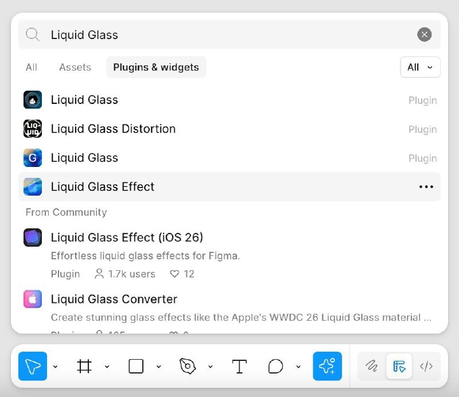This screenshot has width=459, height=397.
Task: Switch to Design mode toggle
Action: click(x=399, y=366)
